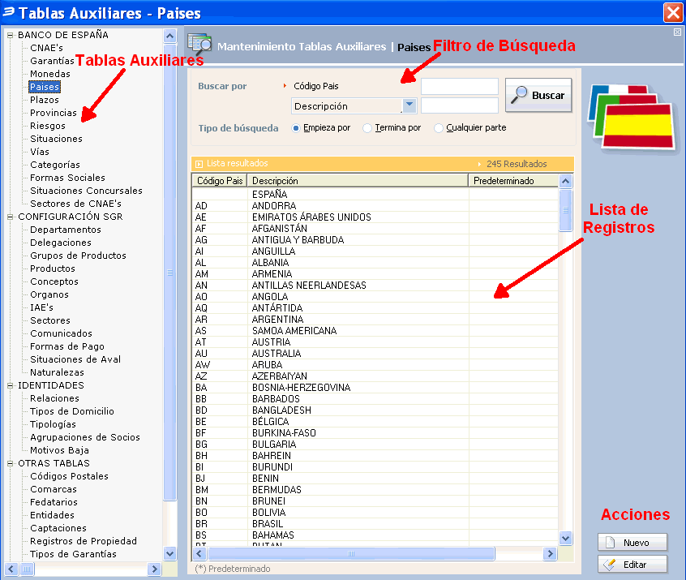Click the Predeterminado column header
Screen dimensions: 686x580
[x=513, y=180]
